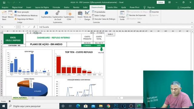Click the Insert Function fx icon
Screen dimensions: 194x109
coord(34,27)
